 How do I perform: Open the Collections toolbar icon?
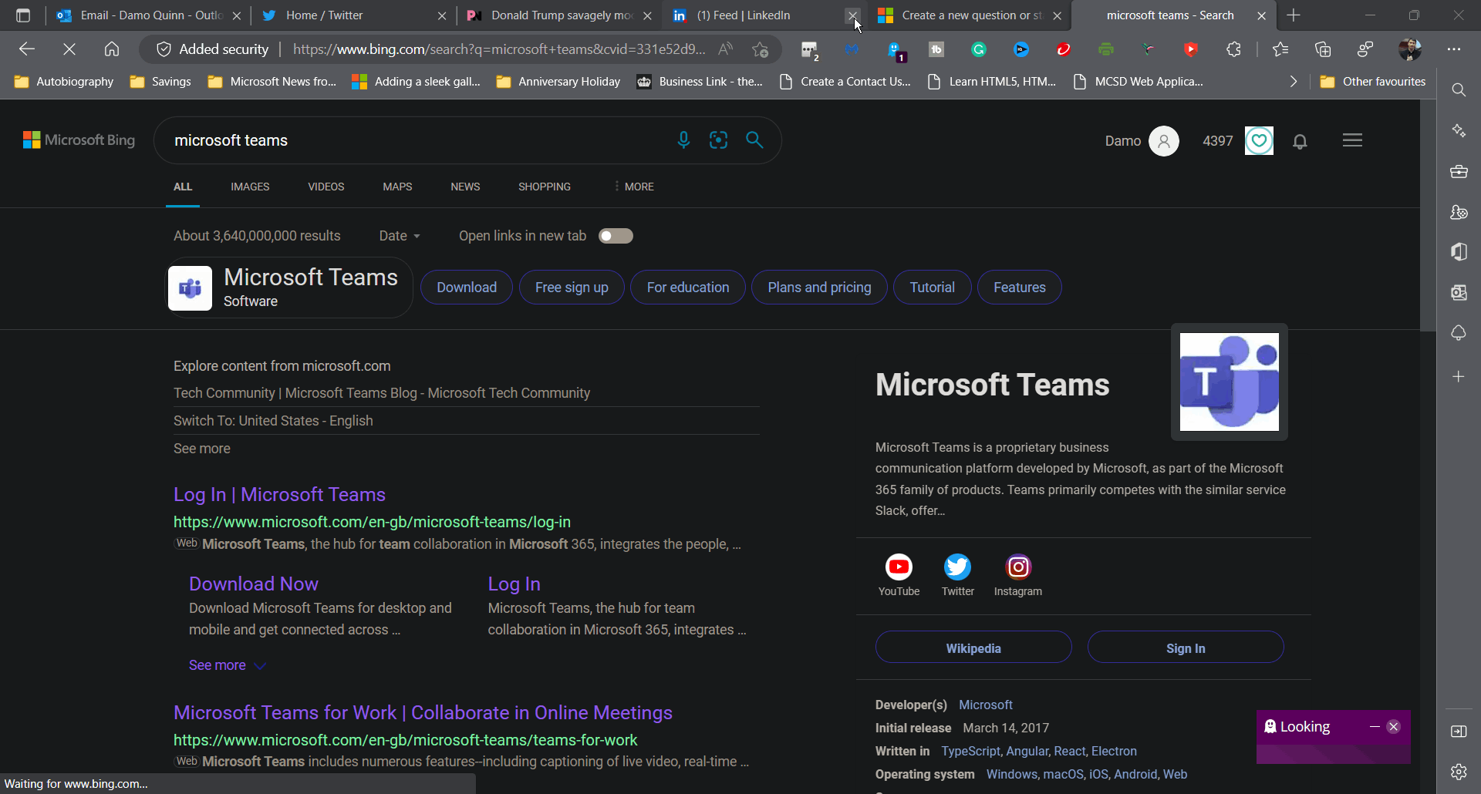[1323, 49]
